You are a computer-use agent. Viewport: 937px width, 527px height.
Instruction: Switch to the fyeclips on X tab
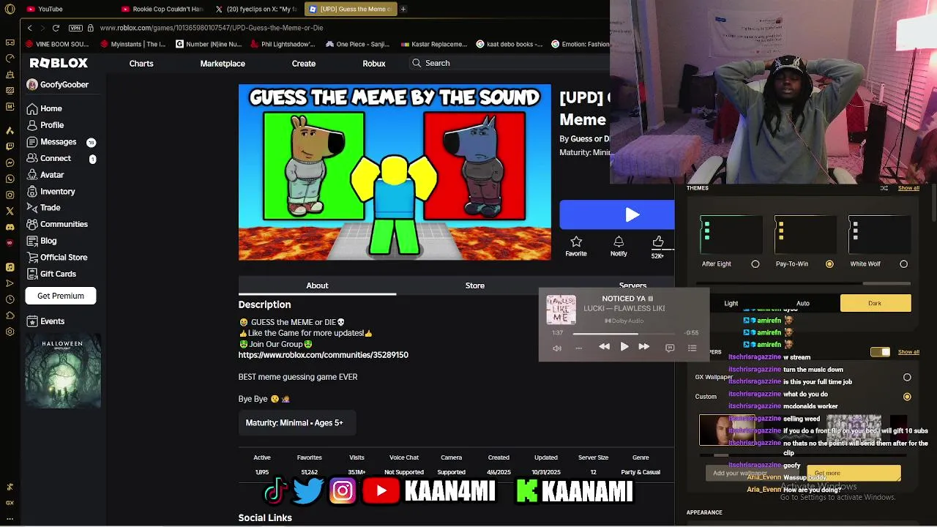pos(256,9)
